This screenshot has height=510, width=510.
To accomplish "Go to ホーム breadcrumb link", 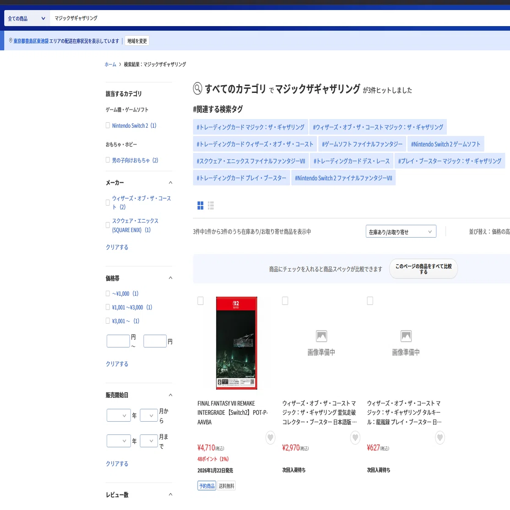I will pyautogui.click(x=110, y=64).
